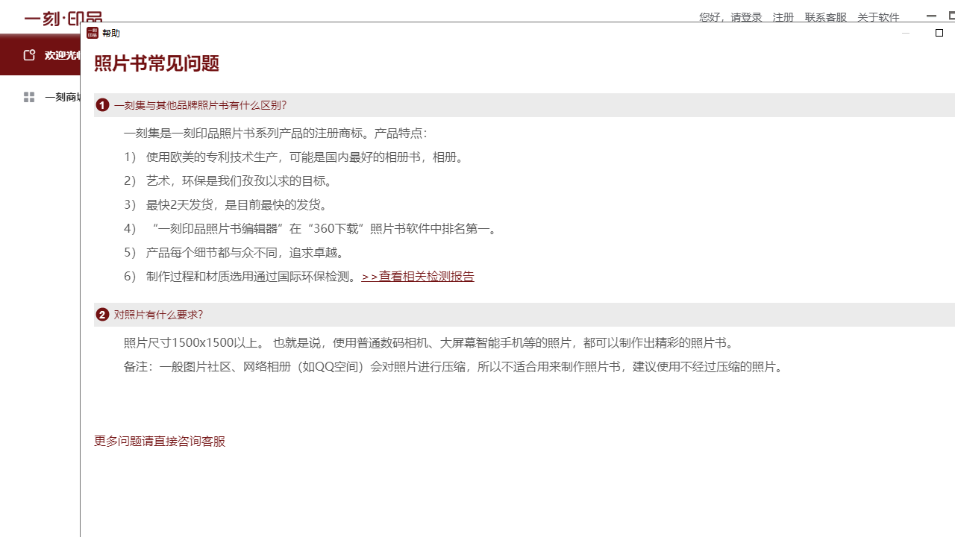Open the 联系客服 menu item

point(824,16)
